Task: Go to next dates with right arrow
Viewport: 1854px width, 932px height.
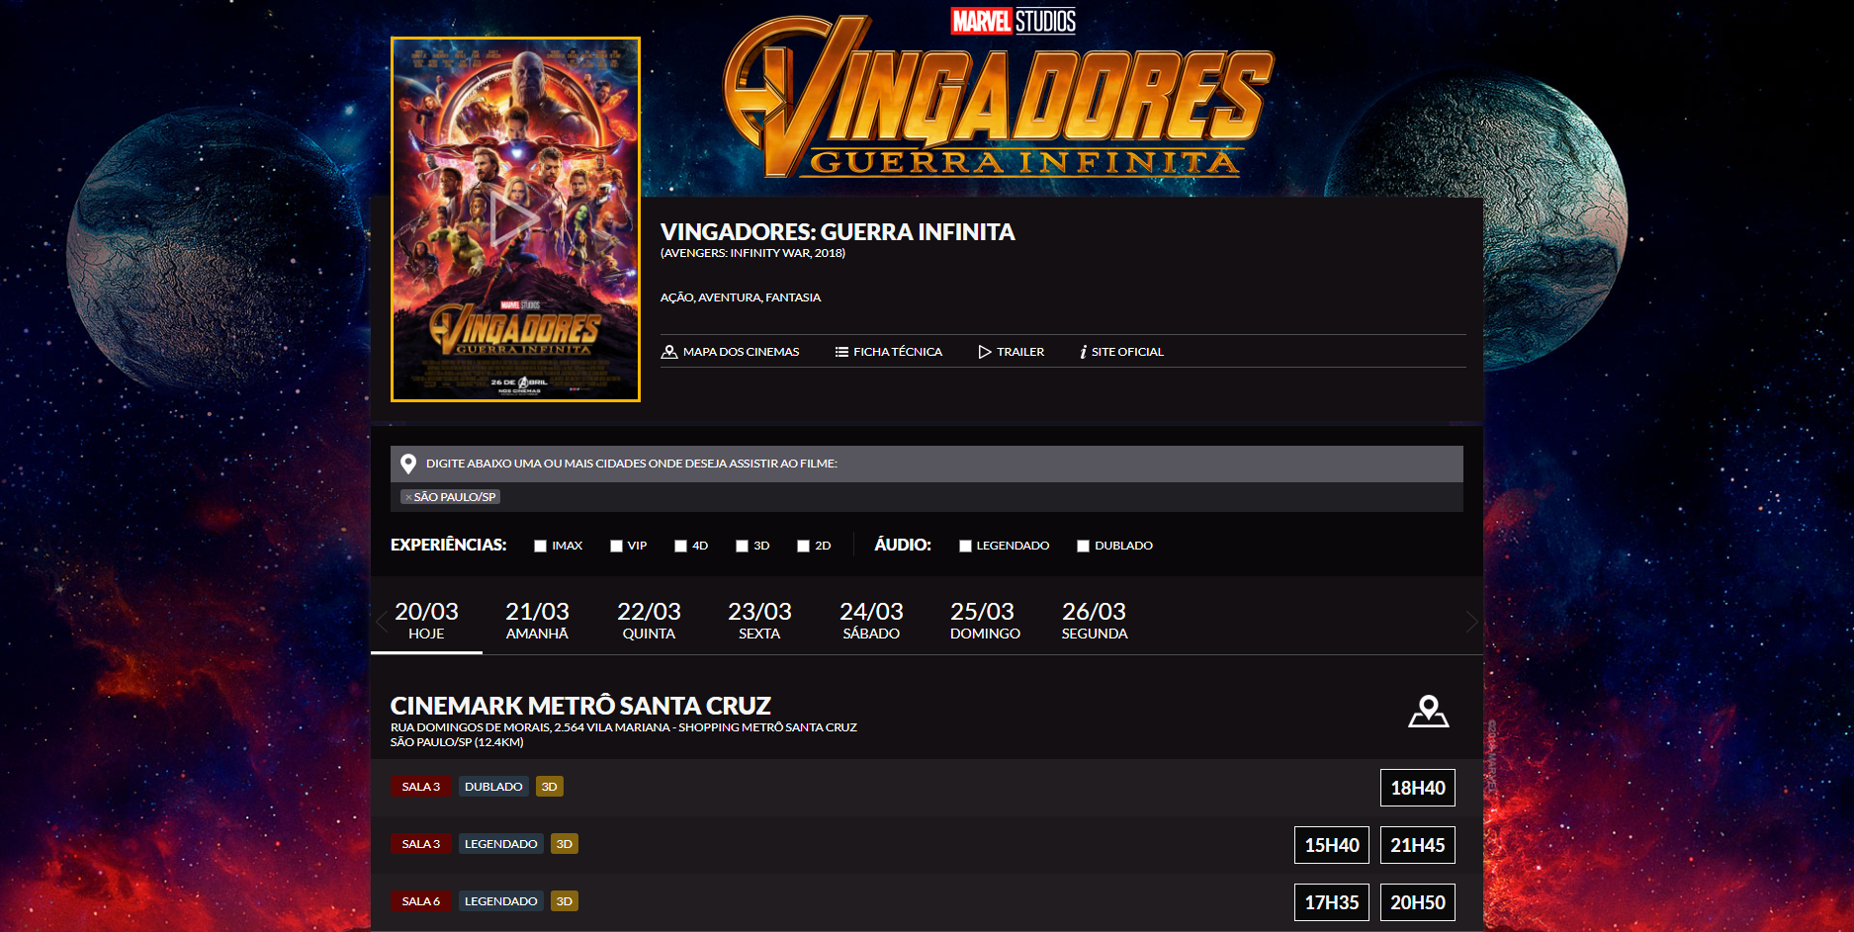Action: (1471, 622)
